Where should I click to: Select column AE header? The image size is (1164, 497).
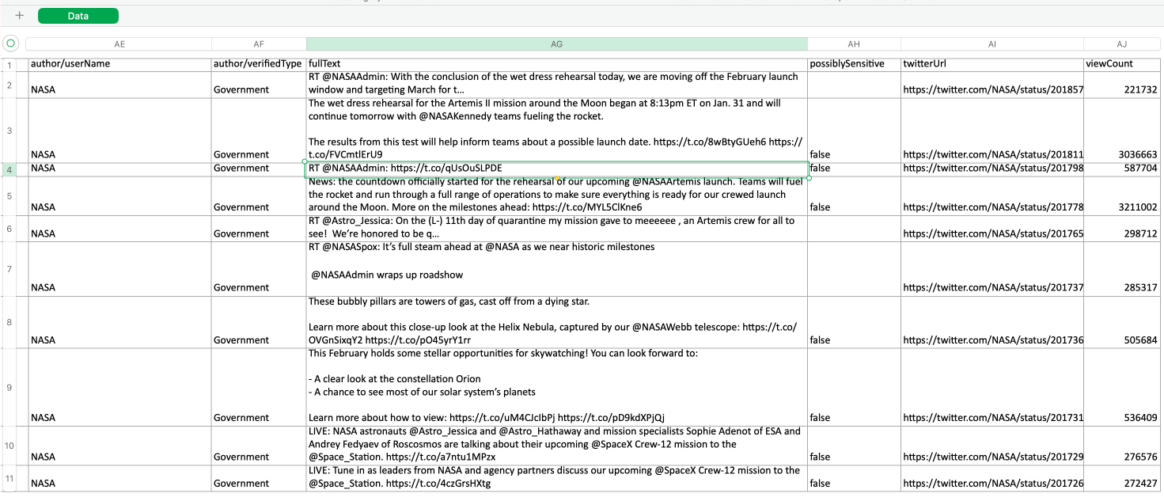119,44
